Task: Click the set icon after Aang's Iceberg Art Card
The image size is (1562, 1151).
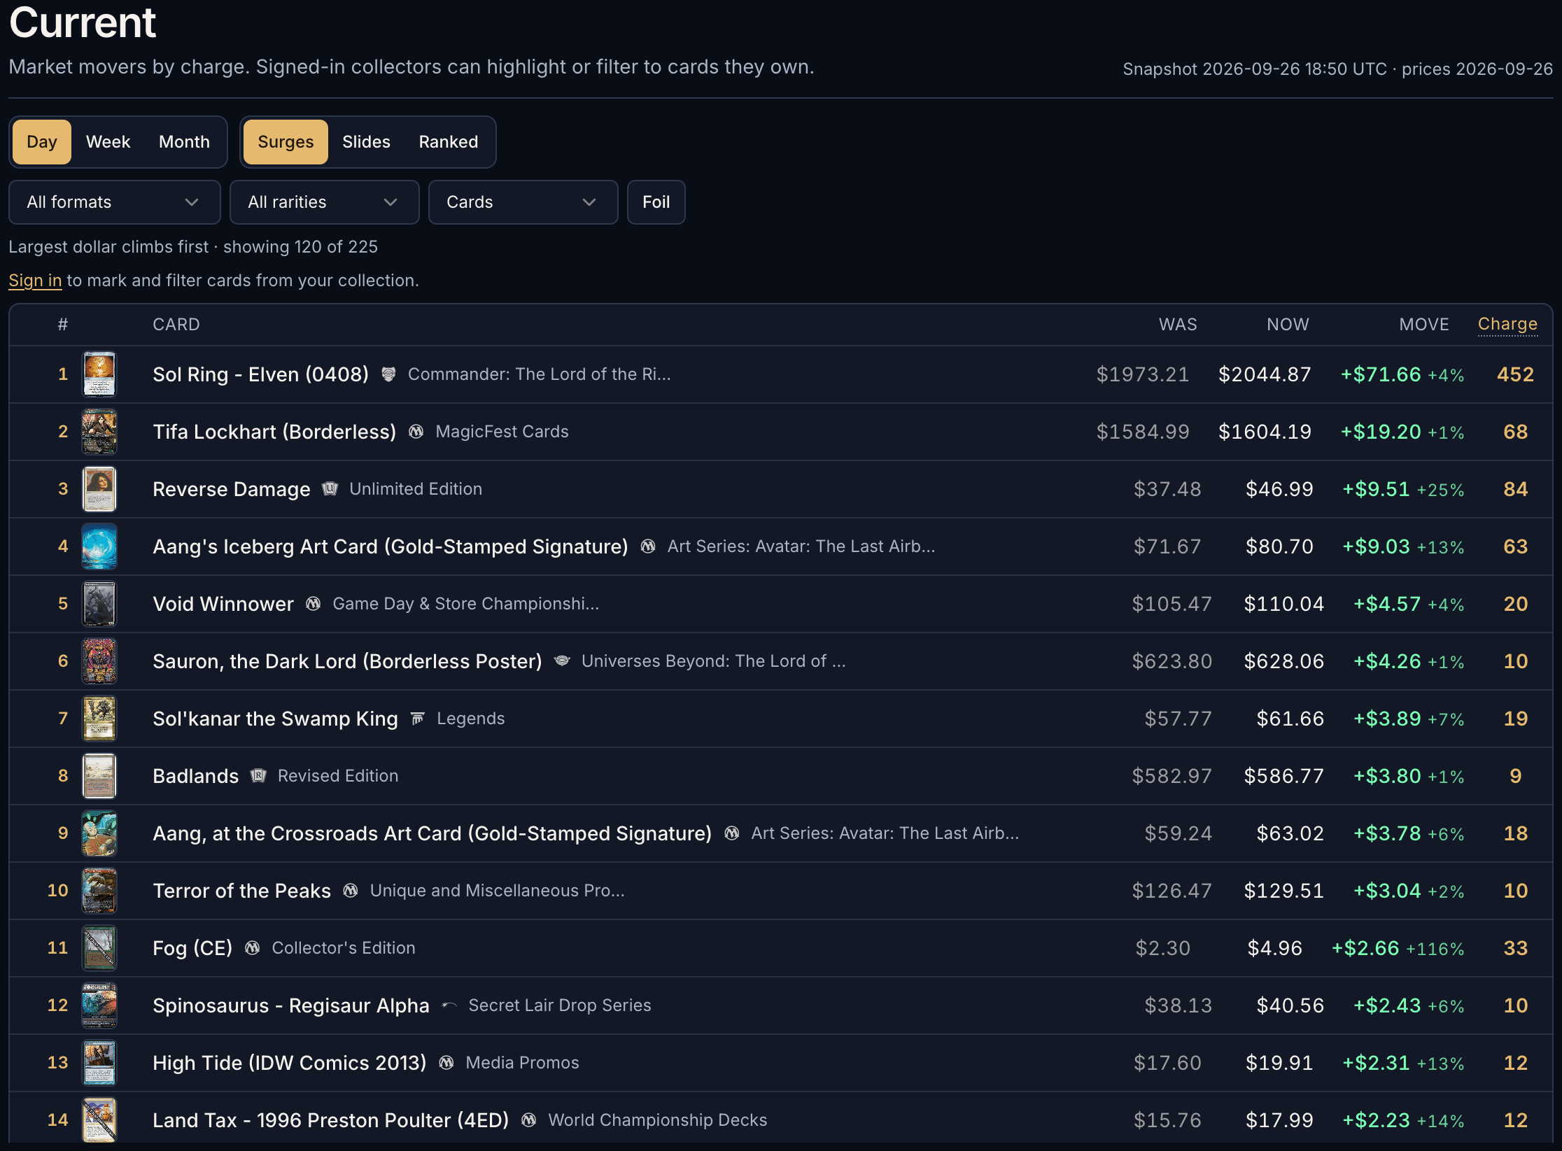Action: [x=648, y=546]
